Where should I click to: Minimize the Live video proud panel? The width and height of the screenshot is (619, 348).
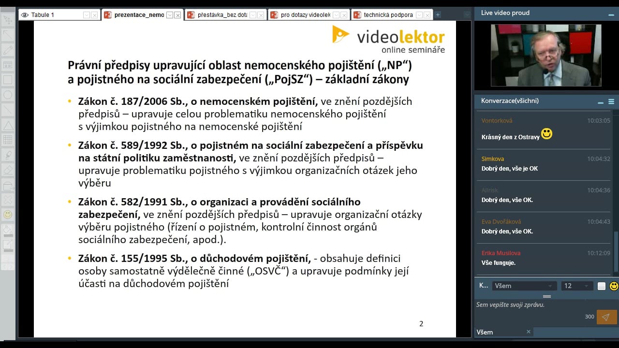(x=611, y=15)
